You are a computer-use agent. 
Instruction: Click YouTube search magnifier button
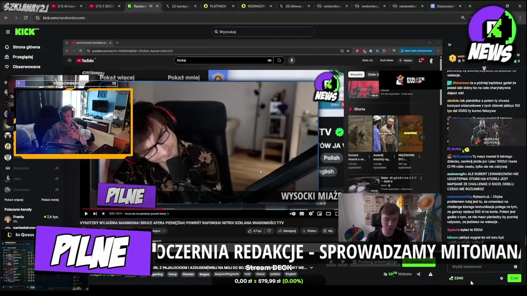click(x=279, y=60)
